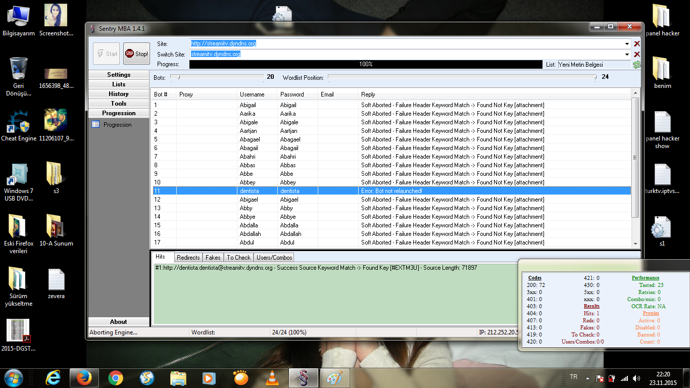690x388 pixels.
Task: Click the green reload list icon
Action: coord(636,65)
